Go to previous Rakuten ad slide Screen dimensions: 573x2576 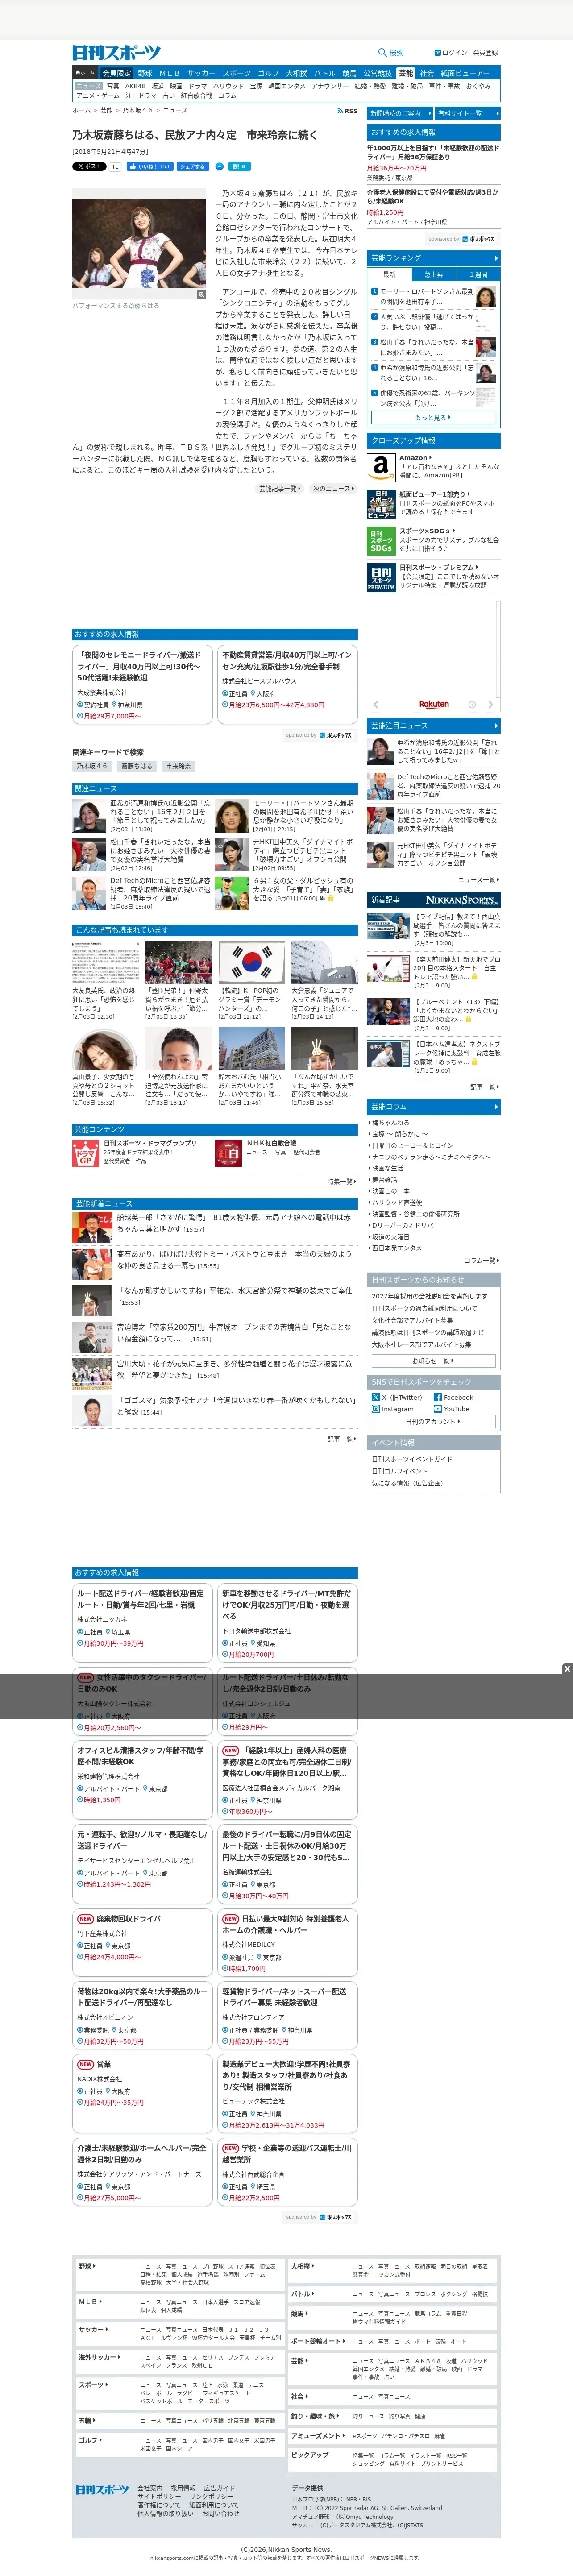tap(376, 705)
